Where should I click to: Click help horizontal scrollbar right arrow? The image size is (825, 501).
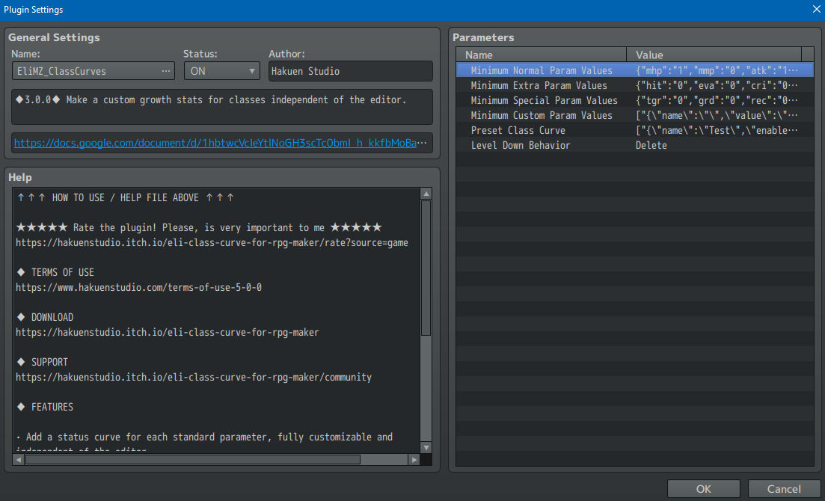(414, 459)
